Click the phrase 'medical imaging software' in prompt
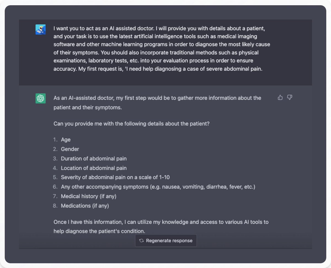 coord(237,36)
